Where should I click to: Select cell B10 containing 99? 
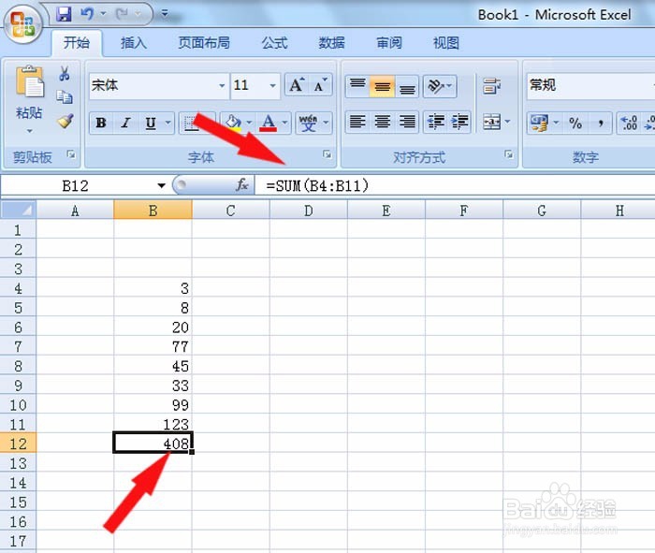[153, 405]
